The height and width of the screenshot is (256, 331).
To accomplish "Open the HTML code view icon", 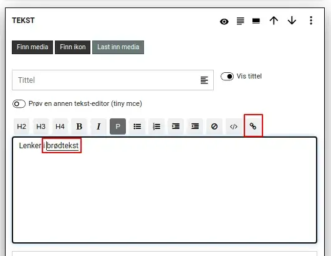I will tap(234, 126).
